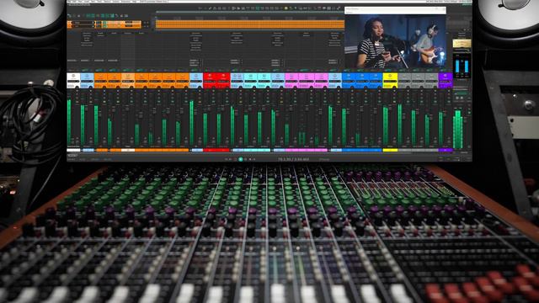This screenshot has height=303, width=539.
Task: Click the blue stereo level meter on the master strip
Action: (x=462, y=66)
